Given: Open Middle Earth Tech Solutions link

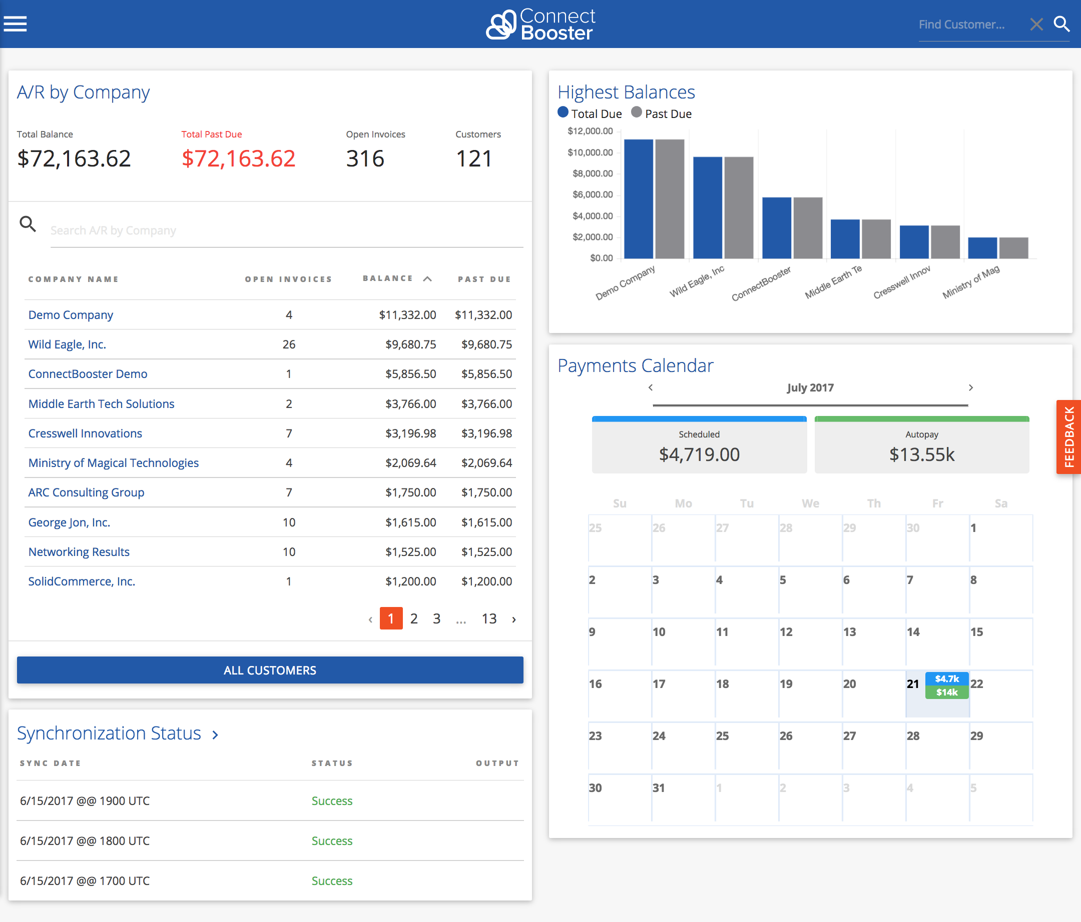Looking at the screenshot, I should click(x=101, y=404).
